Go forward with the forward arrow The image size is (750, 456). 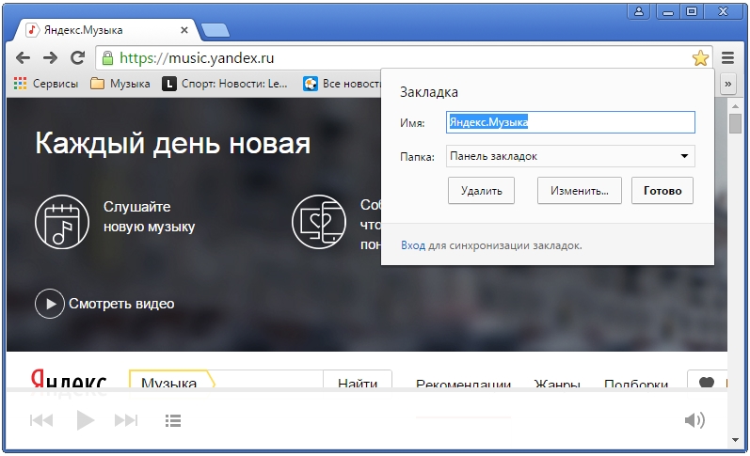(x=50, y=58)
